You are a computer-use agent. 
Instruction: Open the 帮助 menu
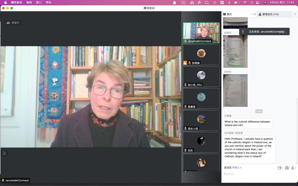(x=48, y=3)
